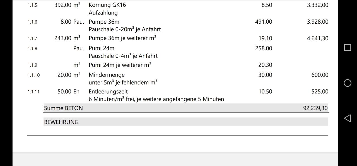Tap the Android back triangle icon
Screen dimensions: 357x166
coord(347,118)
